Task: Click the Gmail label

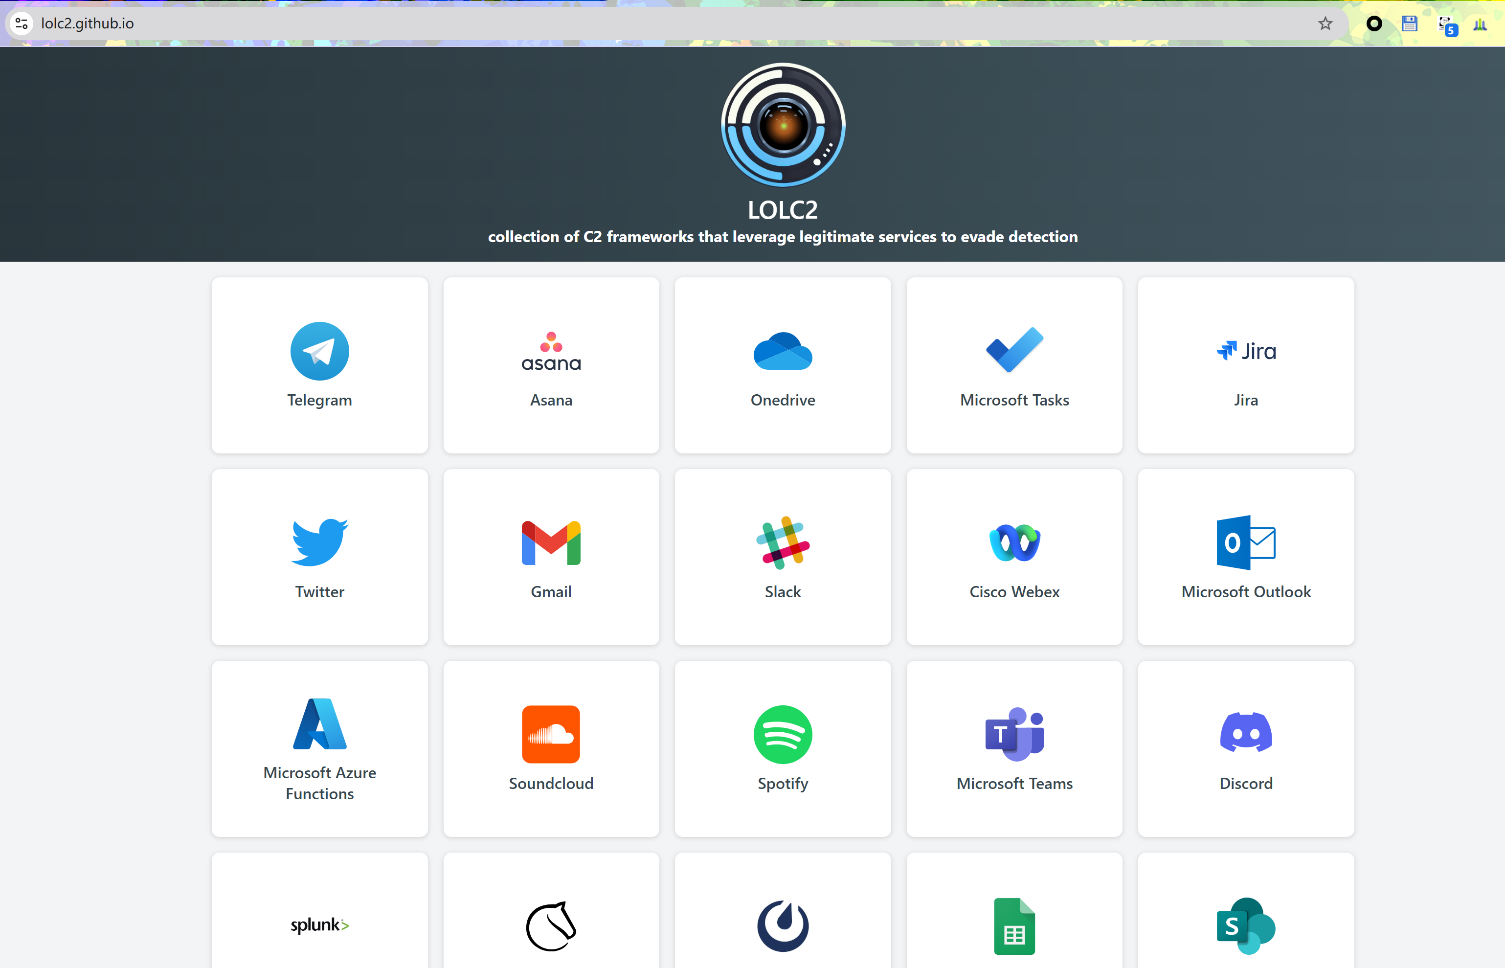Action: (551, 592)
